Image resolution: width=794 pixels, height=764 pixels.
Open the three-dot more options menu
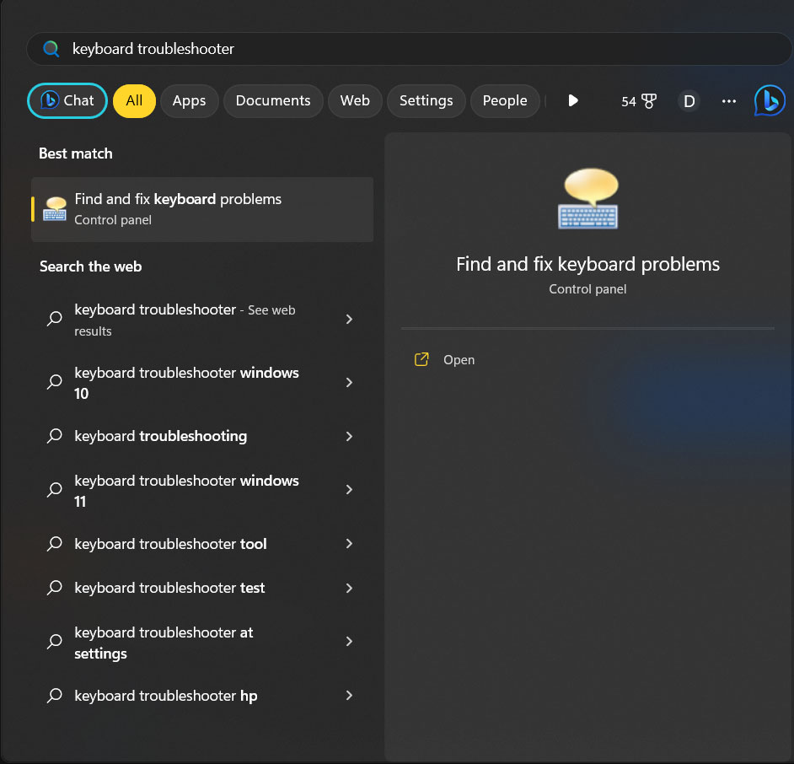pos(729,101)
